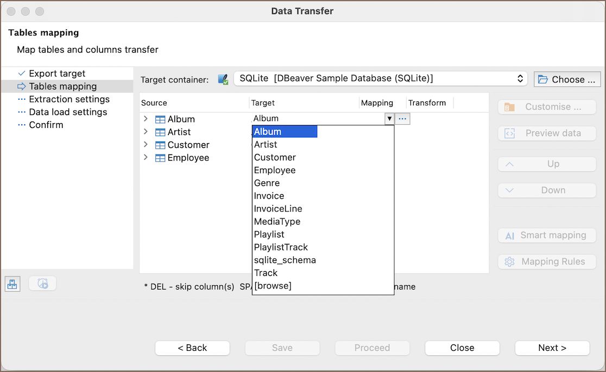Click the database icon beside Target container
The image size is (606, 372).
pyautogui.click(x=223, y=79)
